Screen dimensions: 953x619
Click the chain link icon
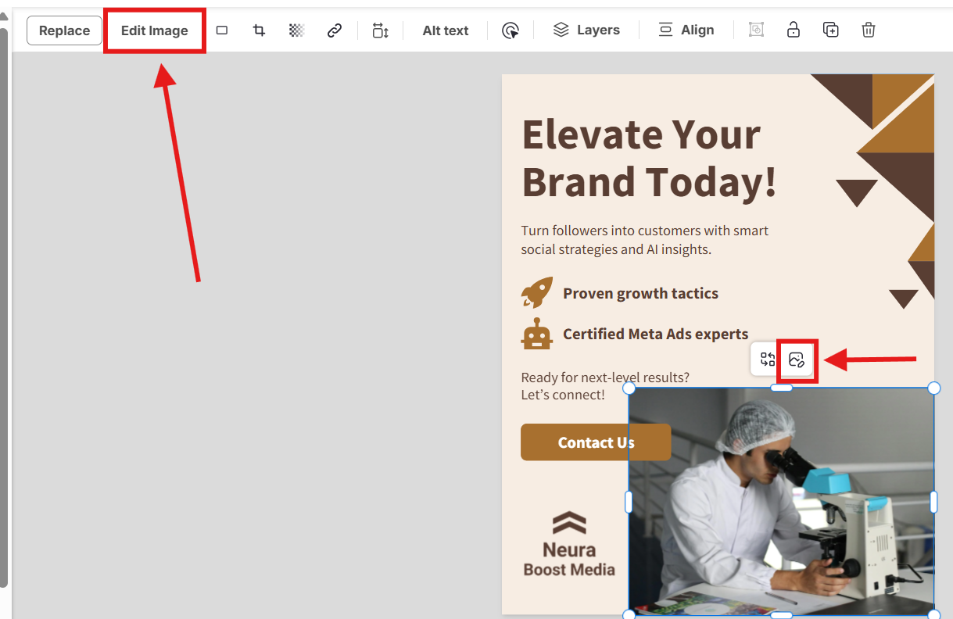[335, 30]
